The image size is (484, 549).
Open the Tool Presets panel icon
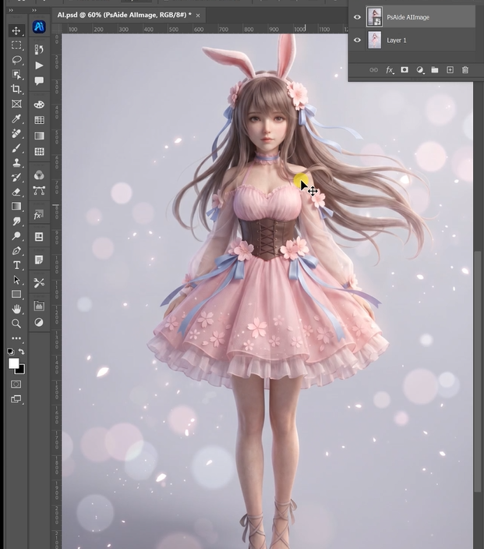[39, 282]
